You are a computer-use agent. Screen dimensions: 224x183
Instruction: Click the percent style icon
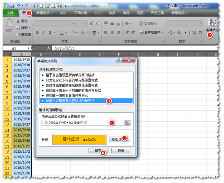[x=179, y=33]
